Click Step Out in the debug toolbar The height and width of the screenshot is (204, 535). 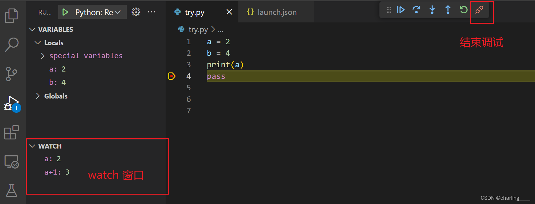[x=448, y=10]
